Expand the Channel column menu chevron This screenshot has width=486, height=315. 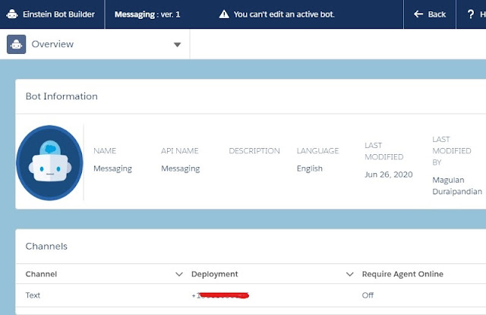(x=179, y=274)
